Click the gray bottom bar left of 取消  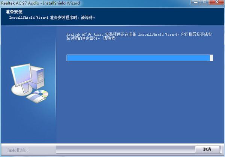point(126,150)
